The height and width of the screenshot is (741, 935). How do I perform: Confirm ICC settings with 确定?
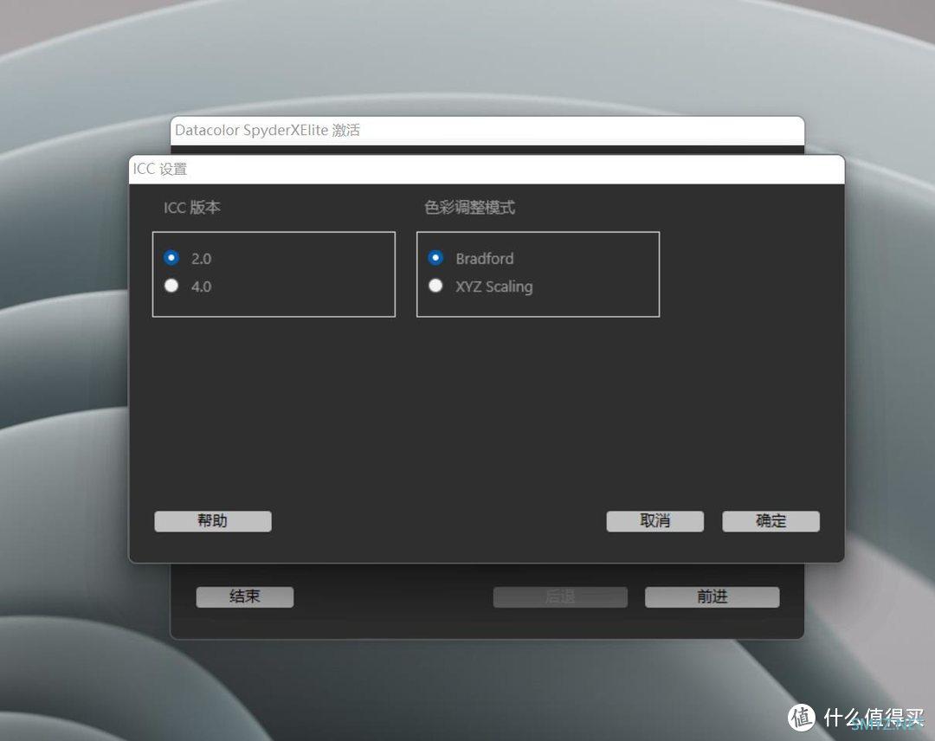tap(771, 521)
